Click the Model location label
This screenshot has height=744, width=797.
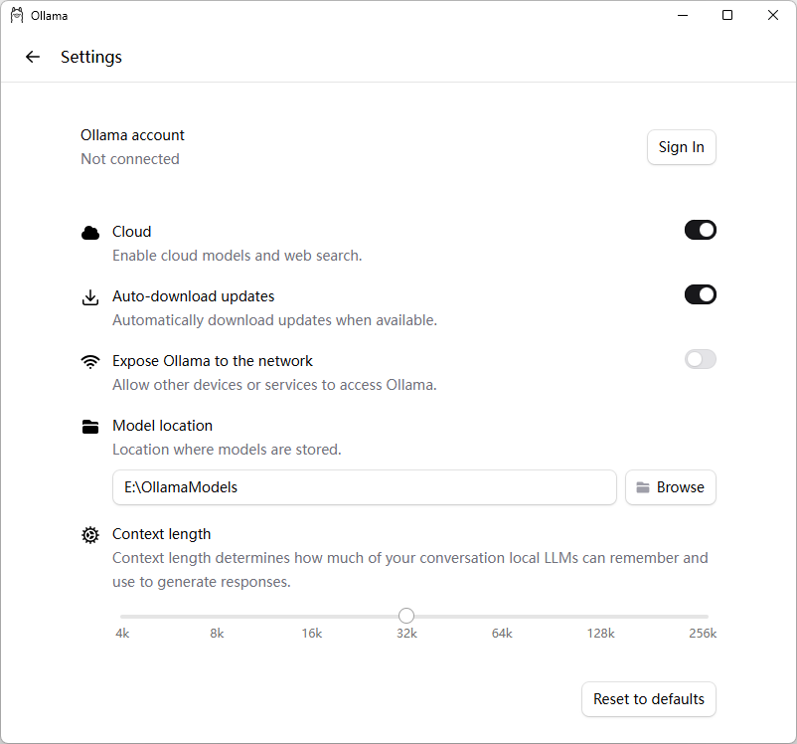(x=162, y=426)
